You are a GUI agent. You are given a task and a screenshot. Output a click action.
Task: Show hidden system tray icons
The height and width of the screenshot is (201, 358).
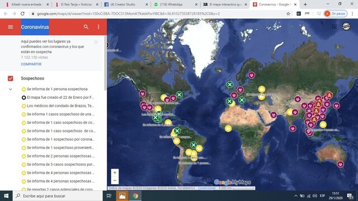[x=296, y=196]
